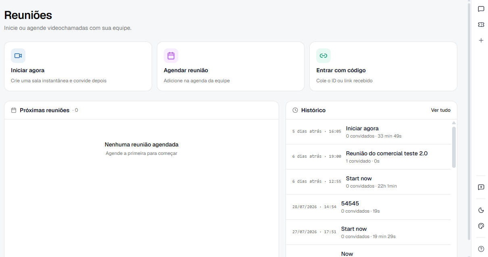
Task: Open history entry Reunião do comercial teste 2.0
Action: pyautogui.click(x=368, y=157)
